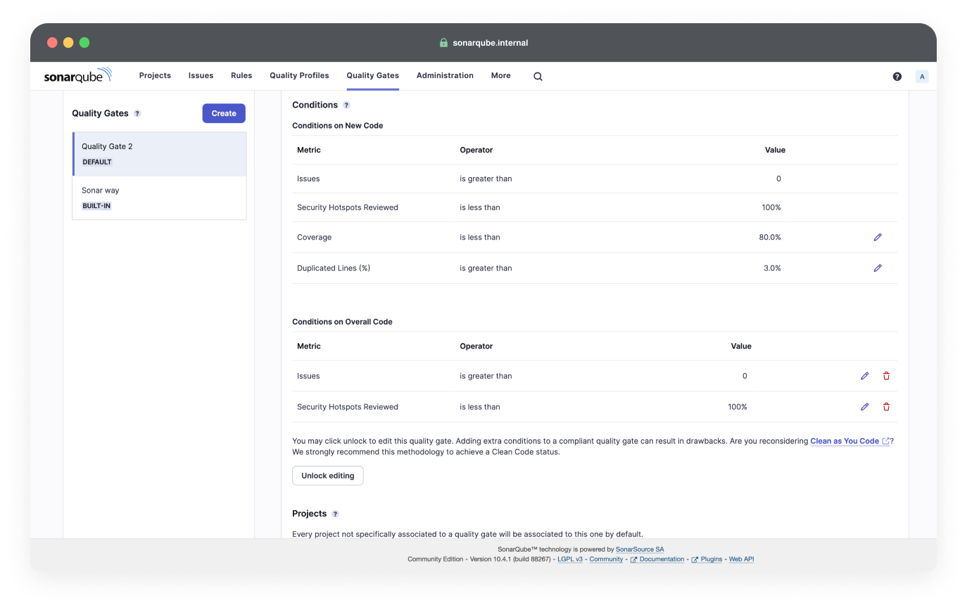Click the Unlock editing button
The width and height of the screenshot is (967, 608).
coord(327,475)
